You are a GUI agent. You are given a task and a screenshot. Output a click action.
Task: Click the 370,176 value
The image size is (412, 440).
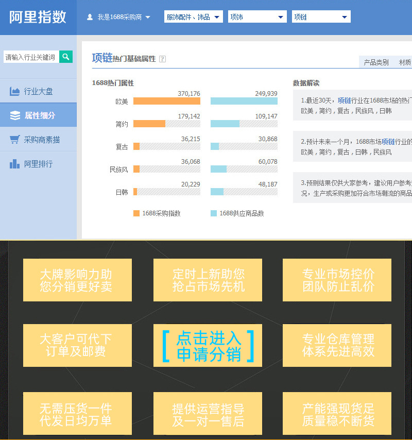click(189, 93)
